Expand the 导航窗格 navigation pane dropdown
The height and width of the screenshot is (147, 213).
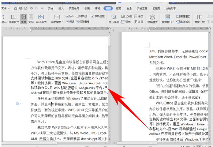pos(62,22)
